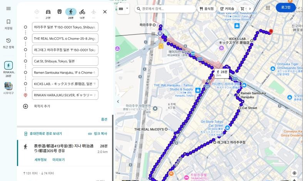The height and width of the screenshot is (181, 308).
Task: Open Shibuya thumbnail in sidebar
Action: (8, 86)
